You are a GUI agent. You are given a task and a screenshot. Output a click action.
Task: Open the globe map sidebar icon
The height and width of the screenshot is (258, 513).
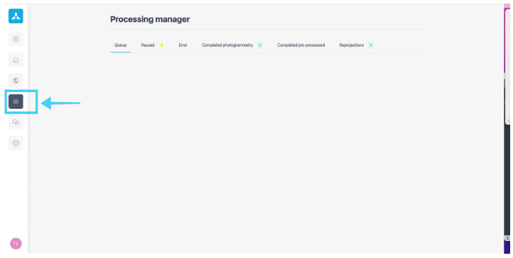point(16,81)
